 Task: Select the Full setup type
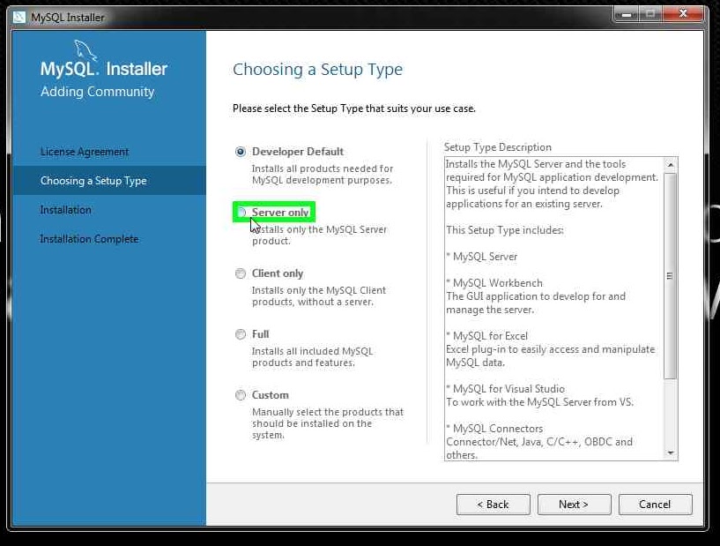point(241,334)
